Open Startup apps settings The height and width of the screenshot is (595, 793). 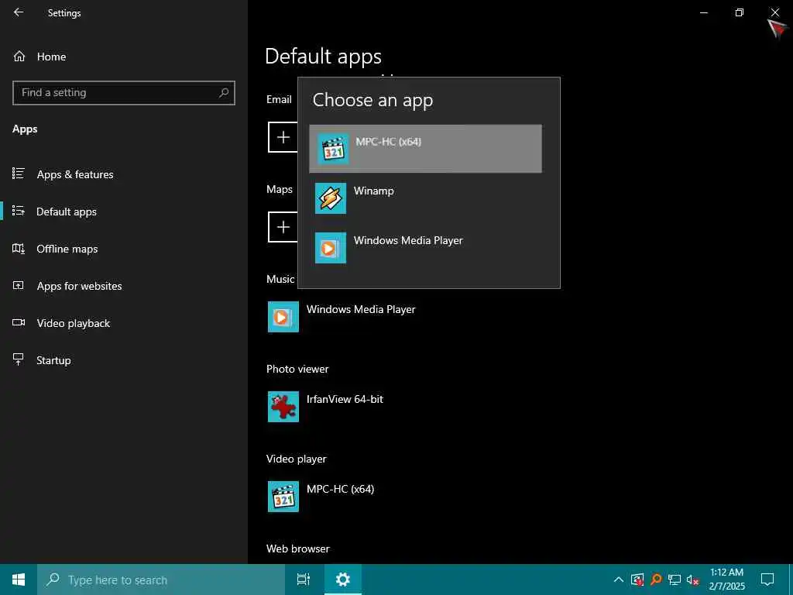[x=124, y=360]
